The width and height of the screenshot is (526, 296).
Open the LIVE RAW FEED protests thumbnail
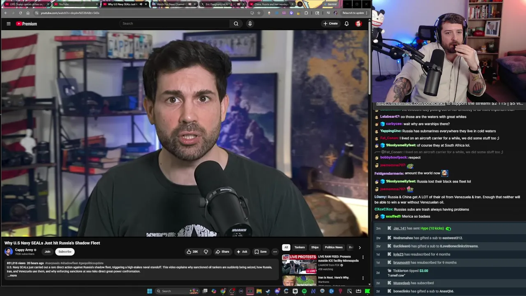pyautogui.click(x=299, y=264)
